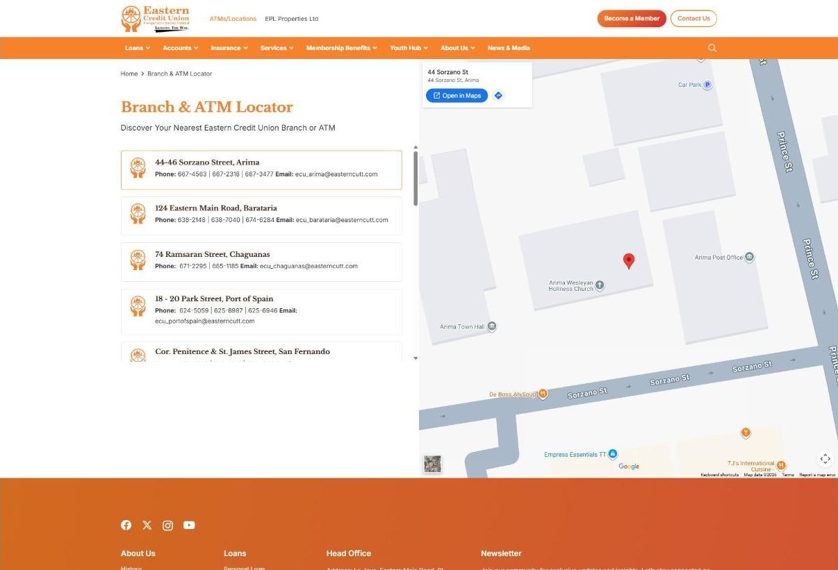Image resolution: width=838 pixels, height=570 pixels.
Task: Click the branch list scrollbar thumb
Action: [x=416, y=178]
